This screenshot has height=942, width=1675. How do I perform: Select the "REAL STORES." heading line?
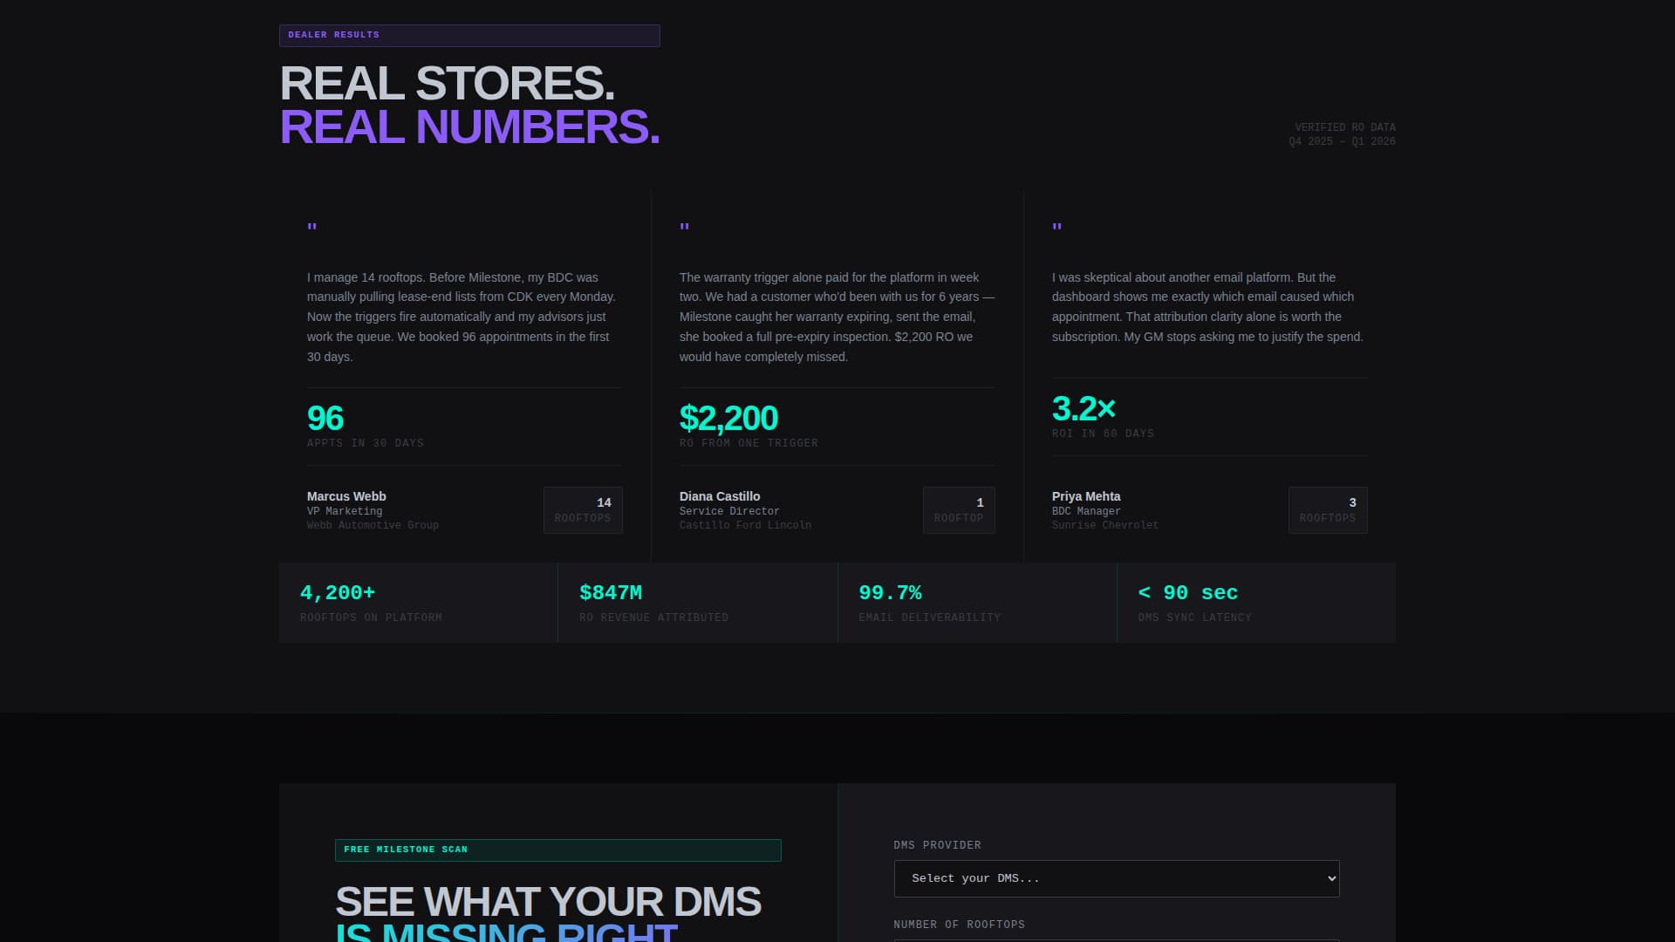click(448, 84)
